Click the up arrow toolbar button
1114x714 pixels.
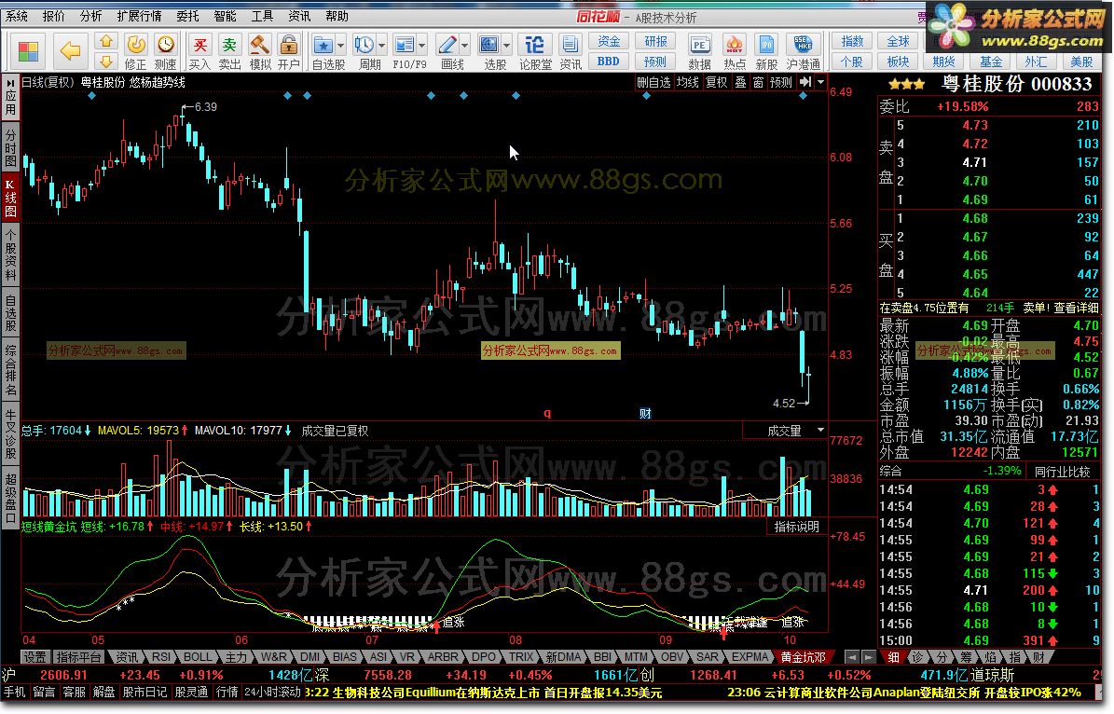tap(106, 41)
